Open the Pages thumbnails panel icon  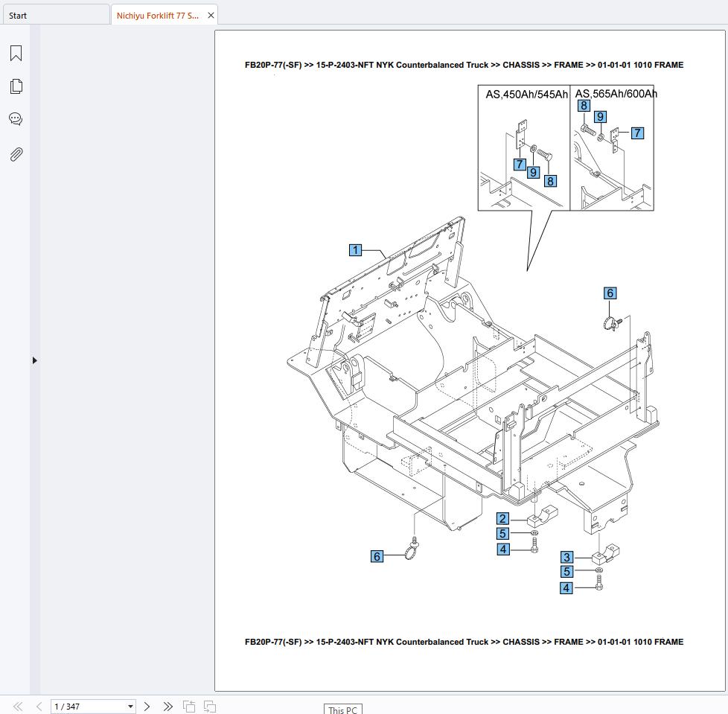(x=16, y=86)
